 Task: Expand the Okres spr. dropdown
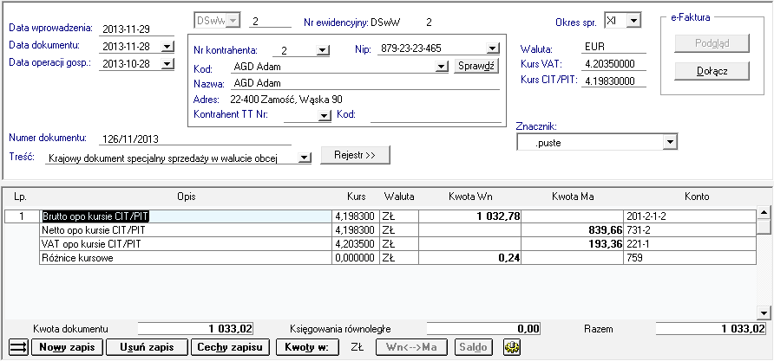633,20
